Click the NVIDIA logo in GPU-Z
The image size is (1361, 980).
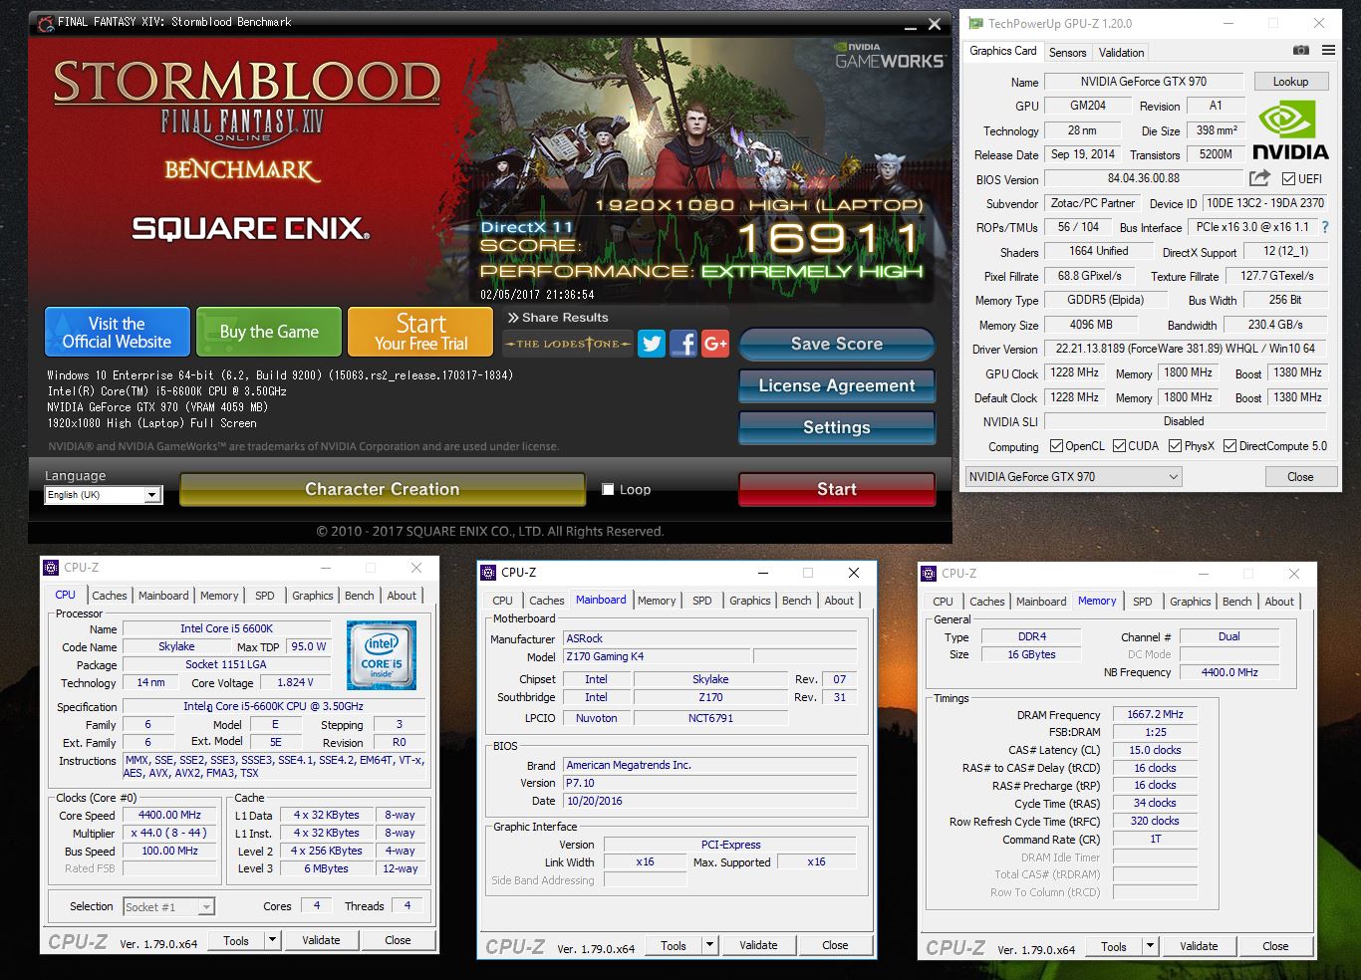1290,130
